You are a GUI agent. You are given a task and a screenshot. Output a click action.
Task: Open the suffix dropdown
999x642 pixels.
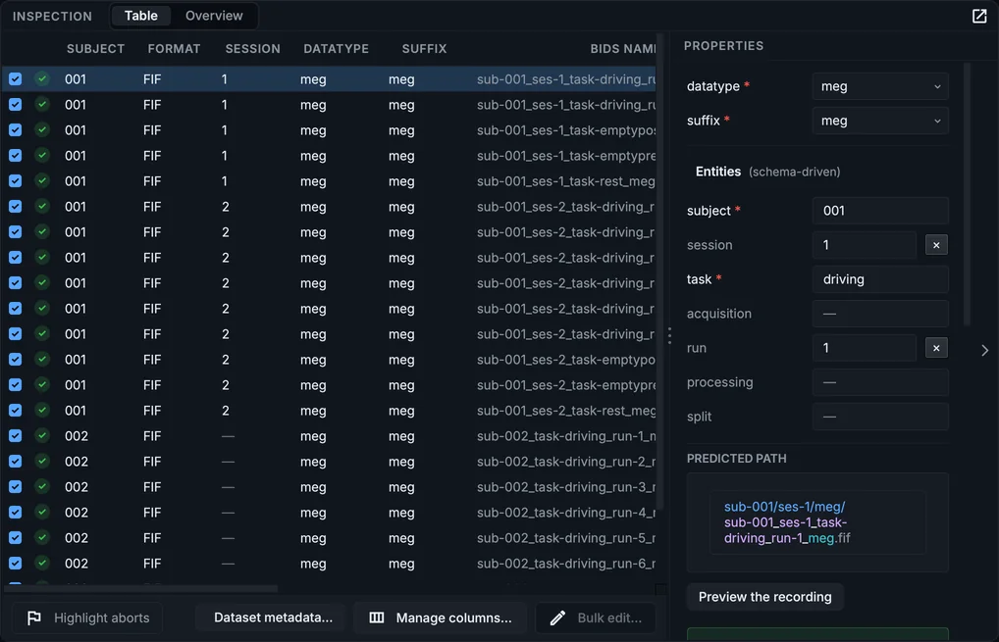click(x=880, y=121)
